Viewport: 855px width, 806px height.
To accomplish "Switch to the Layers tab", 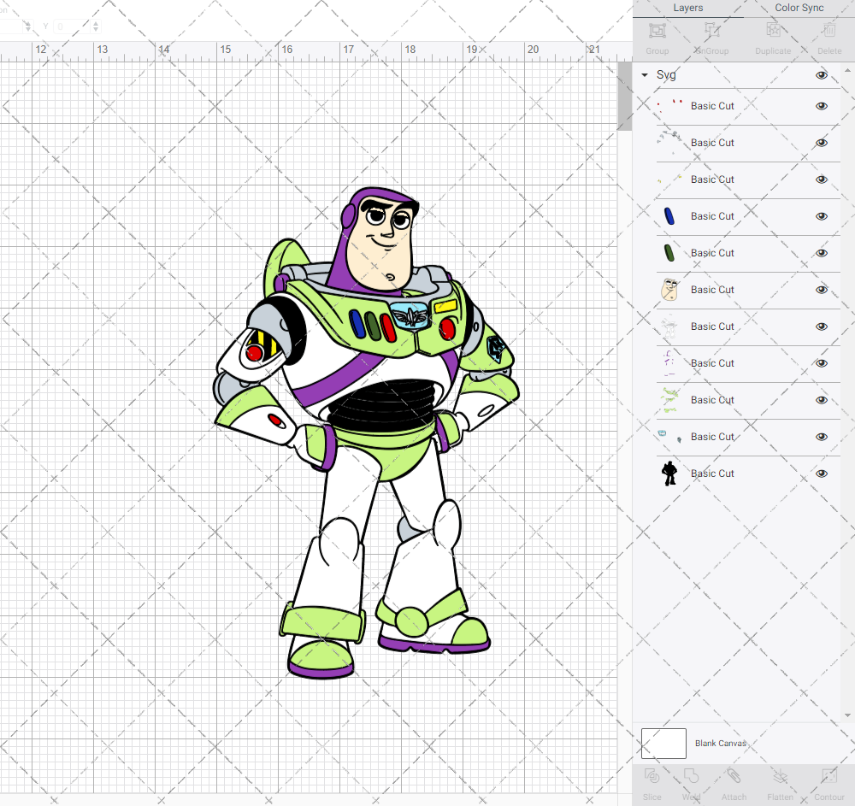I will pos(687,8).
